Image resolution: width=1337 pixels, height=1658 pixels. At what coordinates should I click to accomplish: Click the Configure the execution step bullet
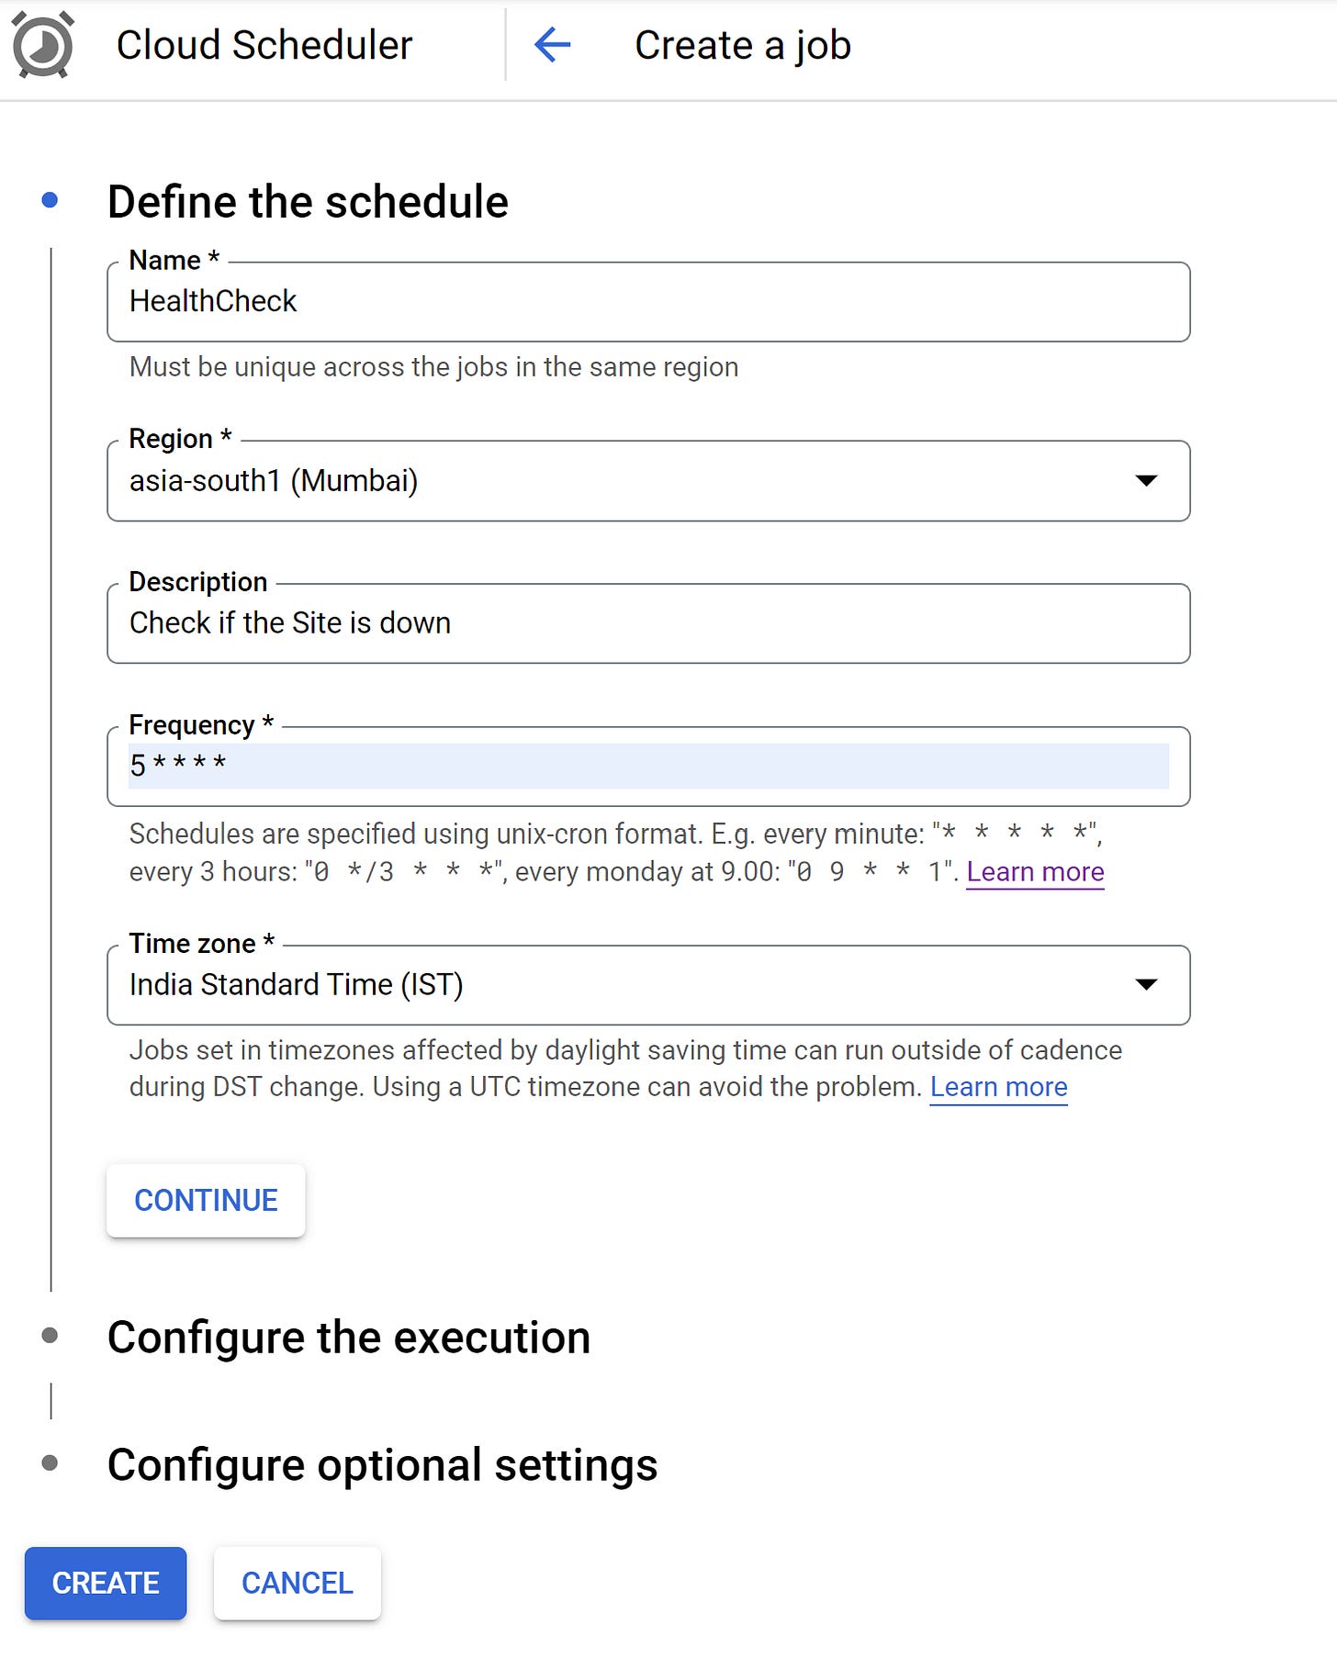[x=51, y=1335]
